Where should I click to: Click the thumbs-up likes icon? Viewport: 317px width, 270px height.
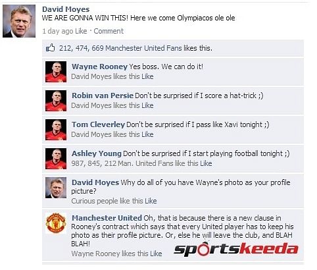coord(50,47)
